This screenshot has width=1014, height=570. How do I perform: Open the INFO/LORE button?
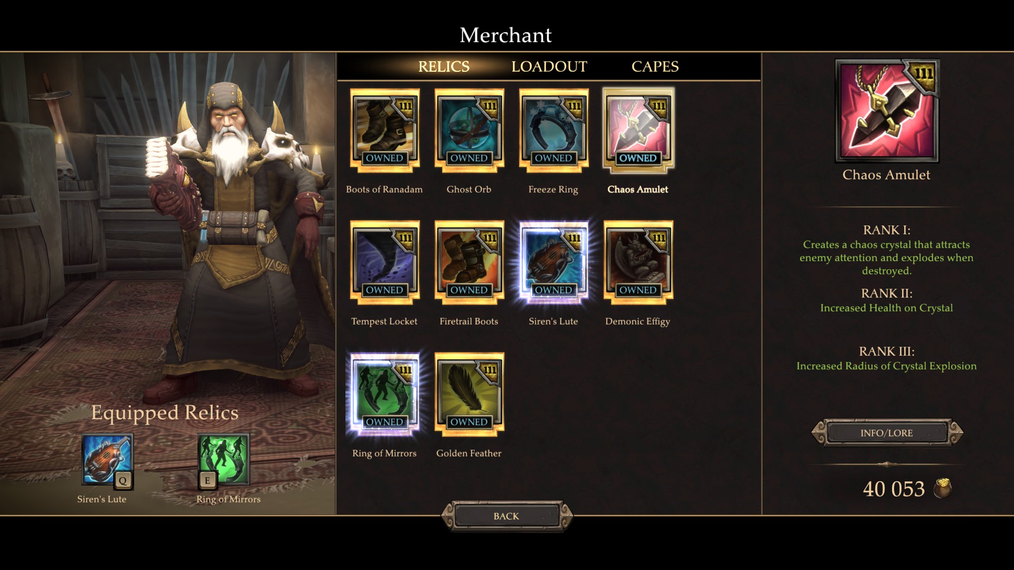click(x=887, y=433)
